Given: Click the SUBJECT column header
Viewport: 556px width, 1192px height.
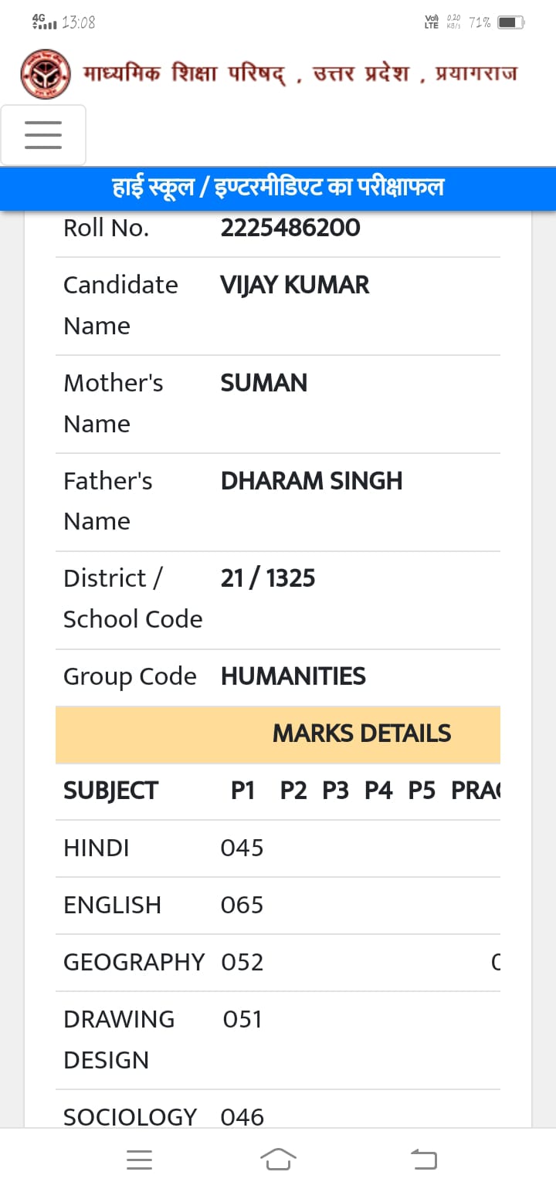Looking at the screenshot, I should click(110, 791).
